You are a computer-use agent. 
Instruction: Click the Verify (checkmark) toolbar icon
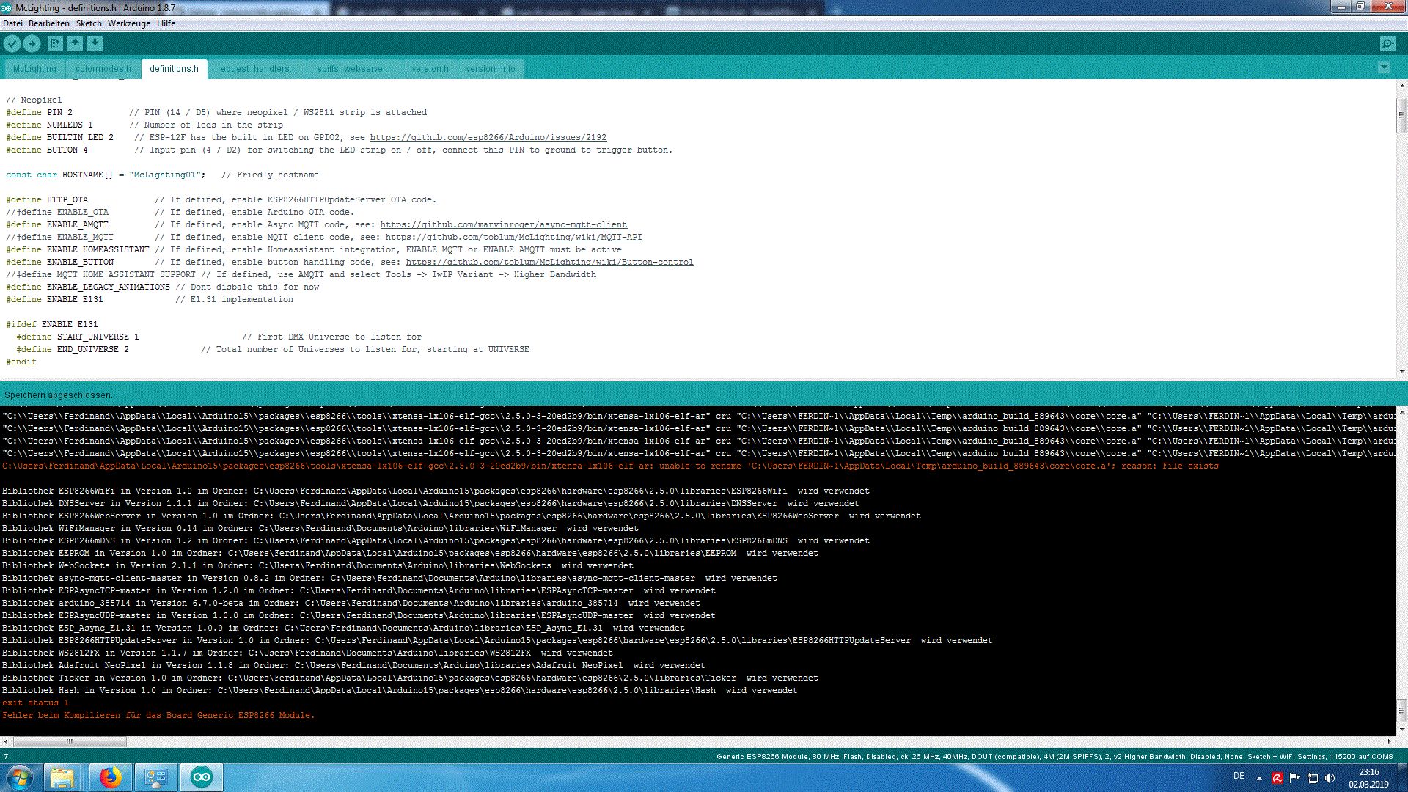click(12, 44)
